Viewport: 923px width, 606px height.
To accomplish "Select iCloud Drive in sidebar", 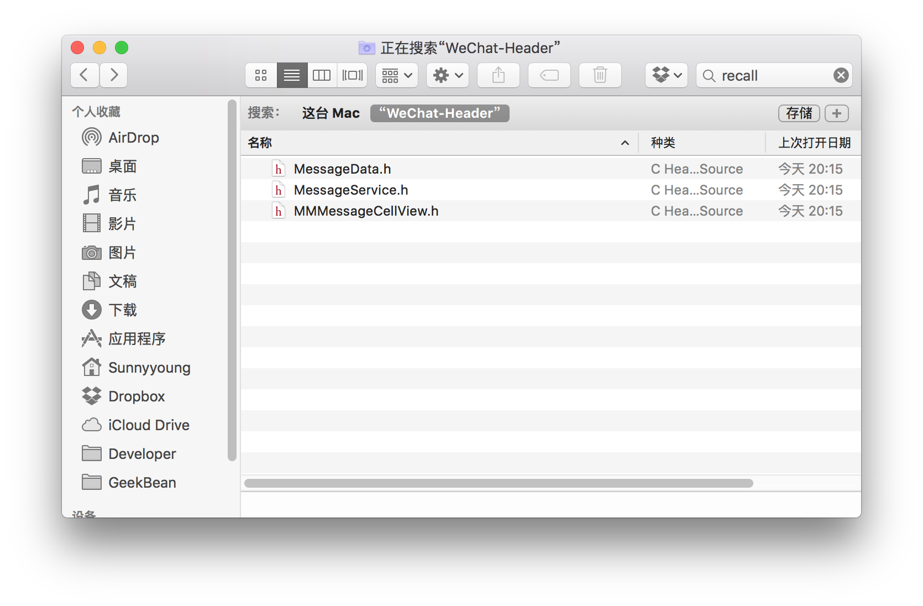I will click(148, 425).
